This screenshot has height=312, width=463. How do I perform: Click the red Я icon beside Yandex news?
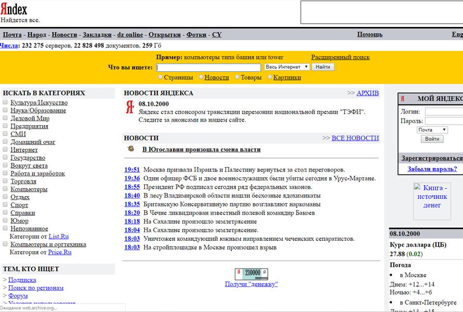pos(130,108)
